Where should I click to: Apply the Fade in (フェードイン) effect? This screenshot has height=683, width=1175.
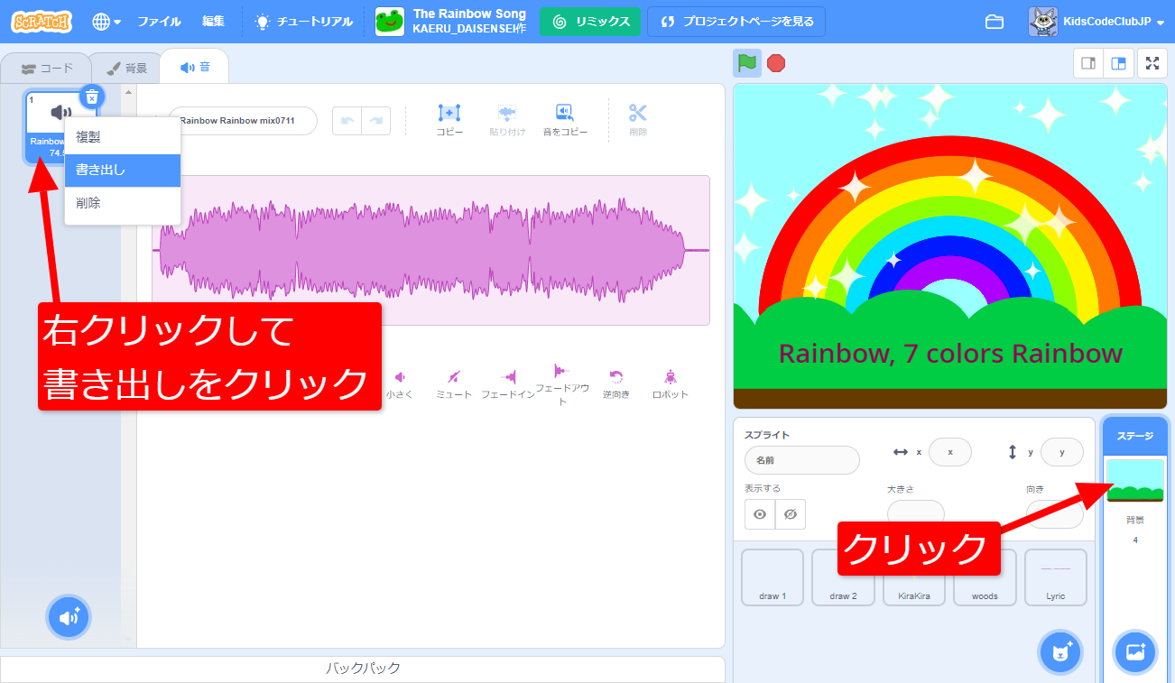pyautogui.click(x=508, y=378)
